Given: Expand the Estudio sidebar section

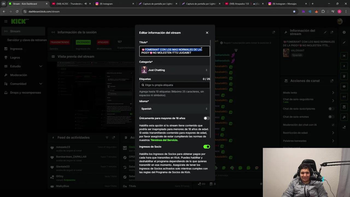Looking at the screenshot, I should [23, 66].
